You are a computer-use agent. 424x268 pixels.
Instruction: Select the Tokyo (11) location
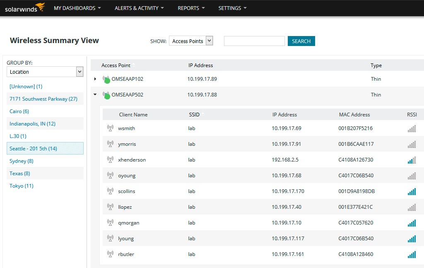(x=22, y=186)
